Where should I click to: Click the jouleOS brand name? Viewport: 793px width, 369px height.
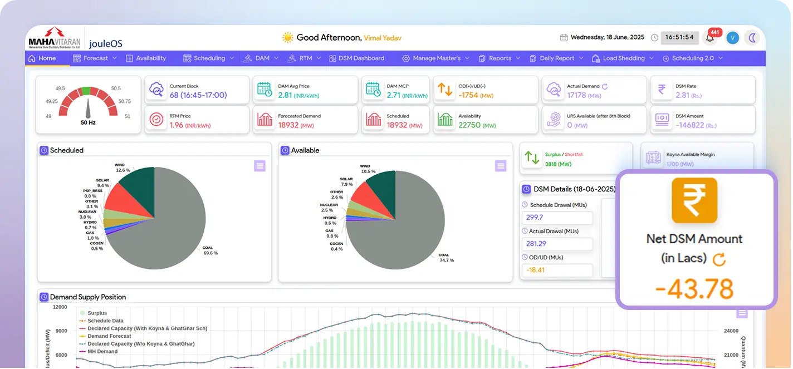coord(106,43)
